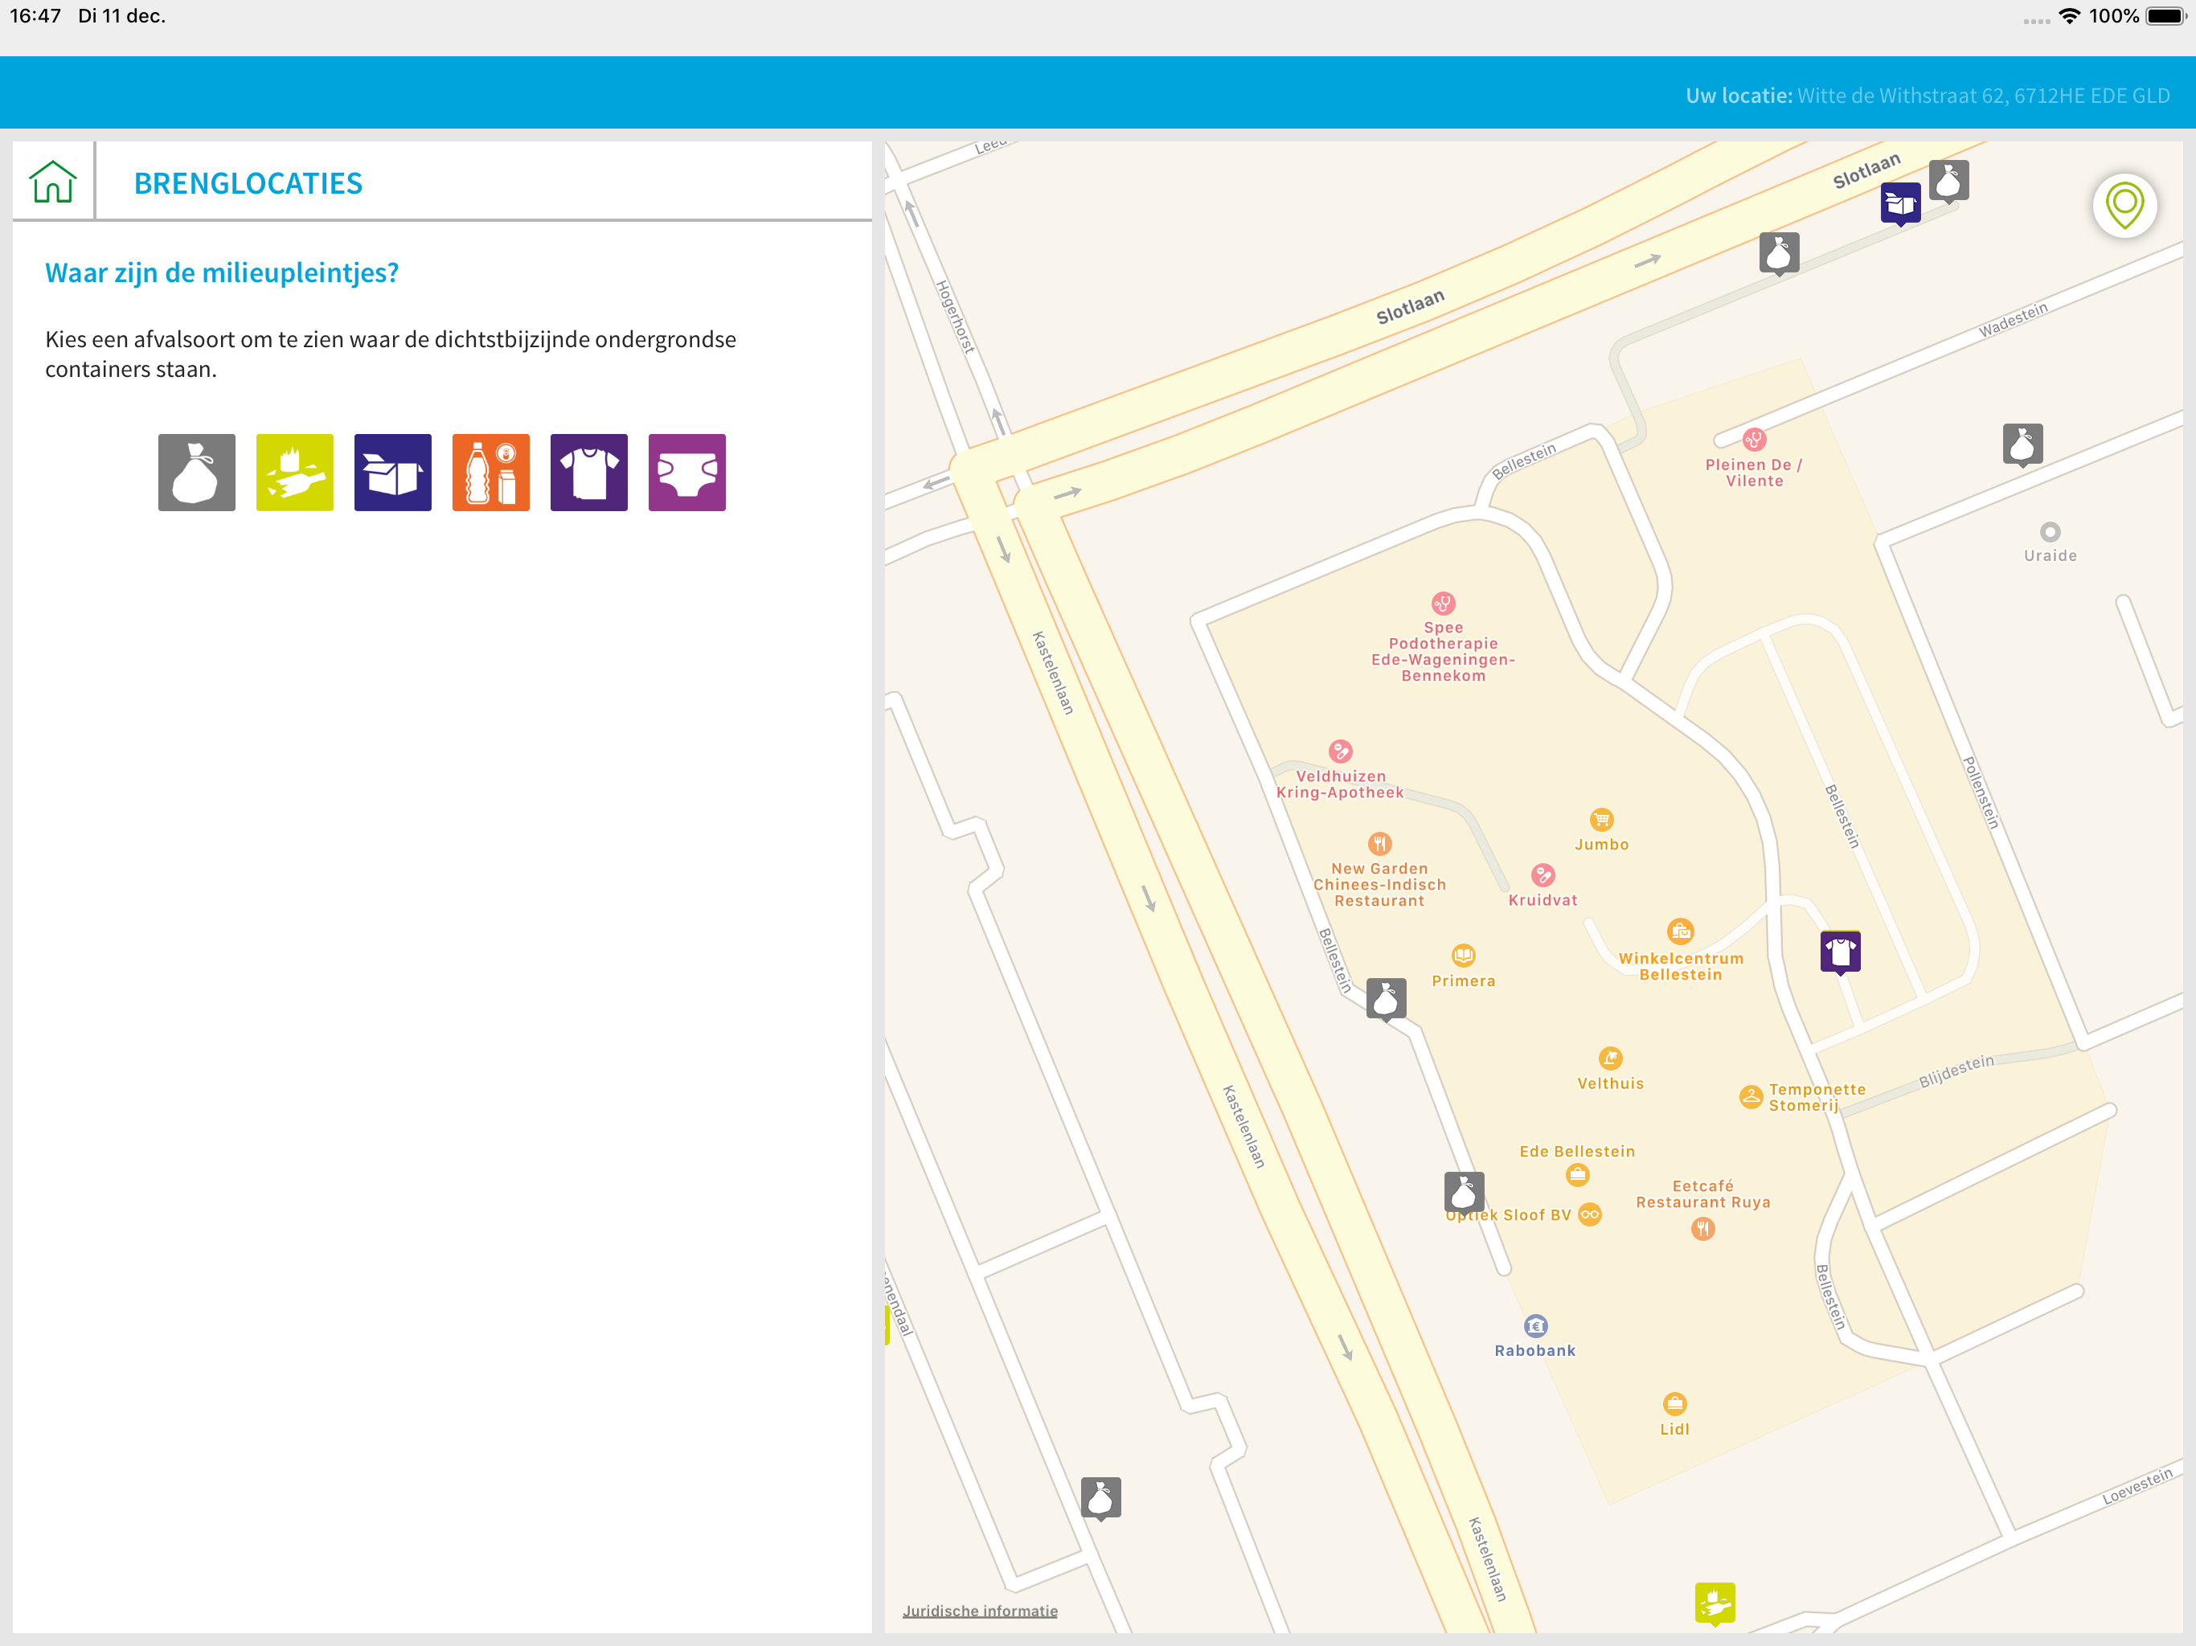The height and width of the screenshot is (1646, 2196).
Task: Tap the lone residual waste marker west of Kastelenlaan
Action: tap(1101, 1498)
